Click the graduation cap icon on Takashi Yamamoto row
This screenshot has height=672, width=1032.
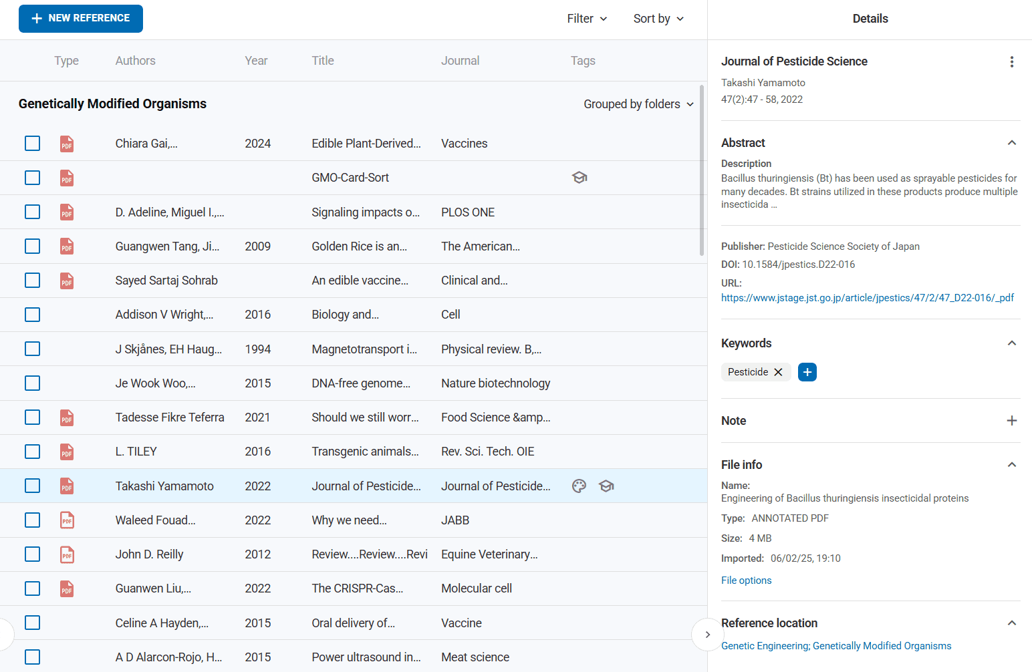coord(606,486)
